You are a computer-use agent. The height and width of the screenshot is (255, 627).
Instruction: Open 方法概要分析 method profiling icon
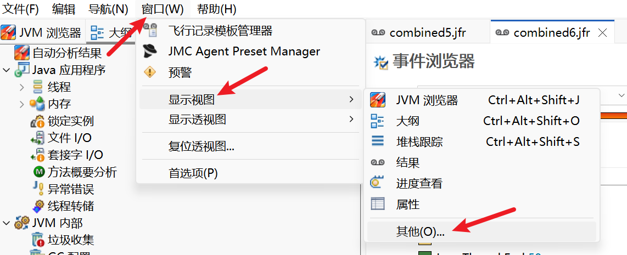point(39,172)
